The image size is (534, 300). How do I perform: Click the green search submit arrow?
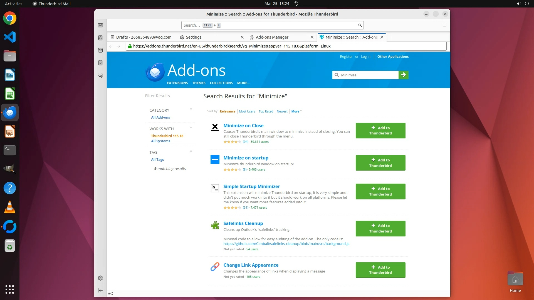pyautogui.click(x=403, y=75)
